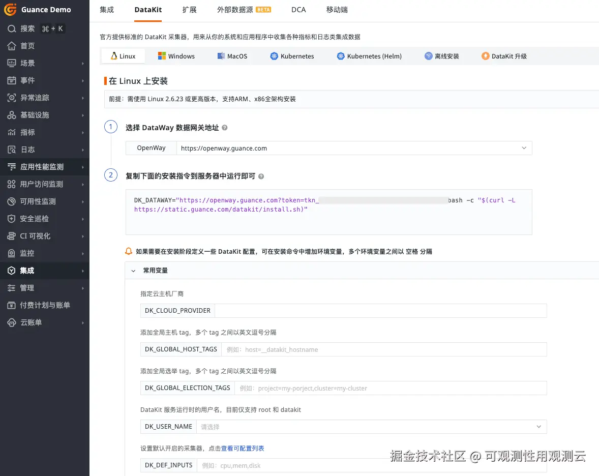The image size is (599, 476).
Task: Click the 云账单 cloud bill icon
Action: point(12,322)
